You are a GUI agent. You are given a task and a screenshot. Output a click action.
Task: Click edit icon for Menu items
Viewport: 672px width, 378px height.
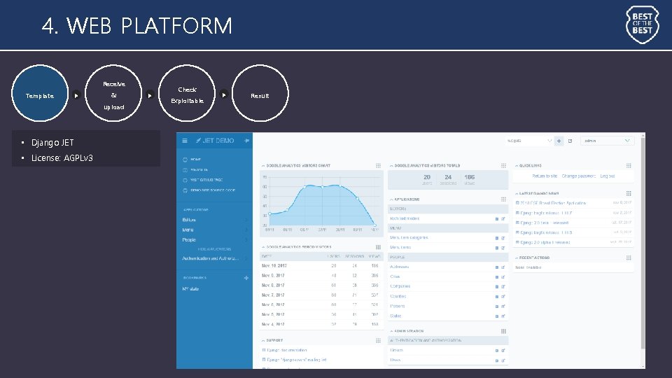(x=503, y=248)
